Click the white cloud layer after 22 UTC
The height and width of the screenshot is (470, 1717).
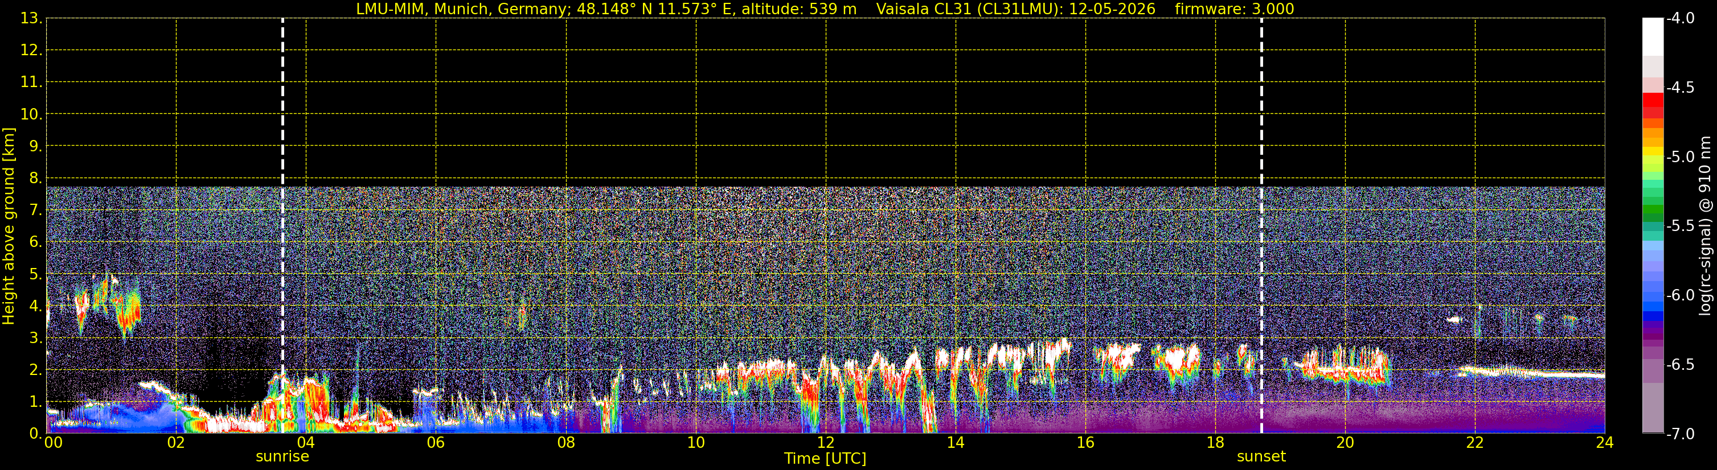1530,372
